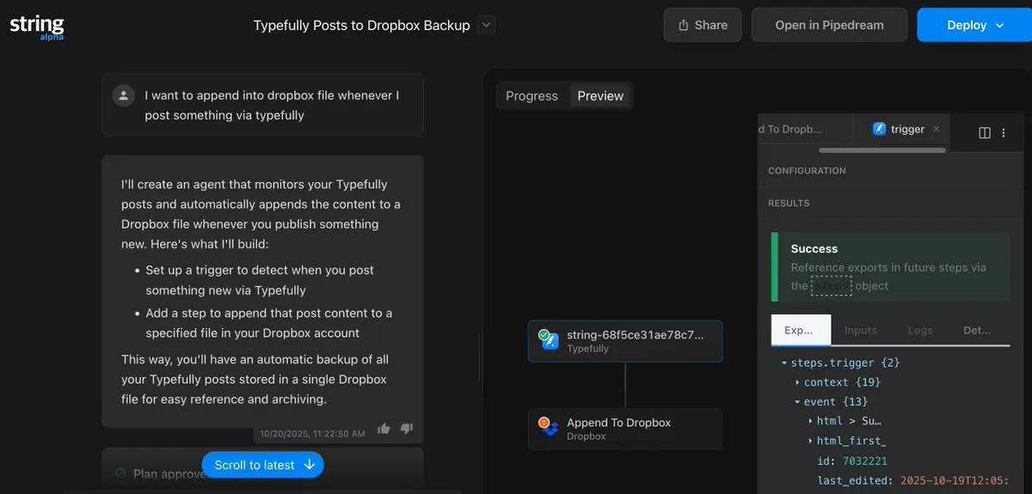1032x494 pixels.
Task: Click the Share button
Action: pos(703,25)
